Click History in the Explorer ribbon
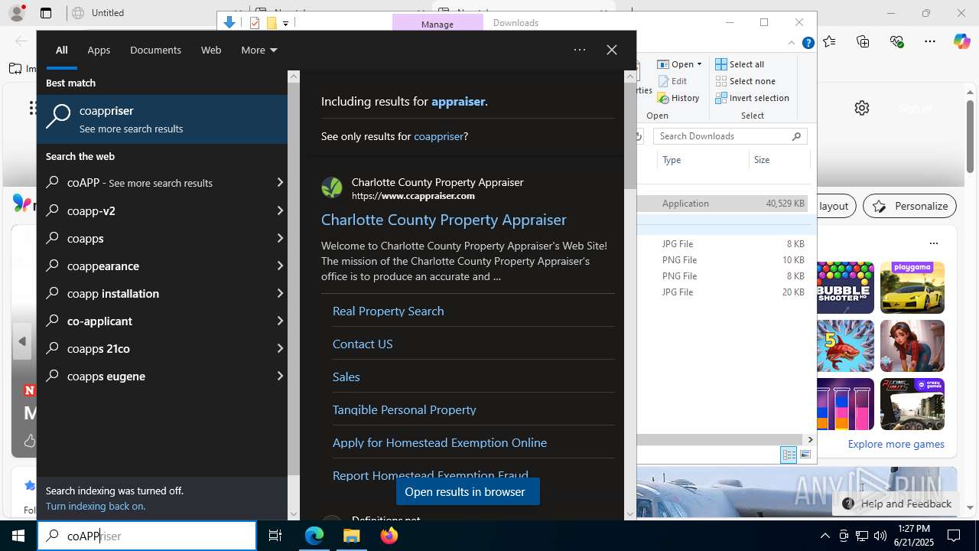979x551 pixels. tap(678, 98)
